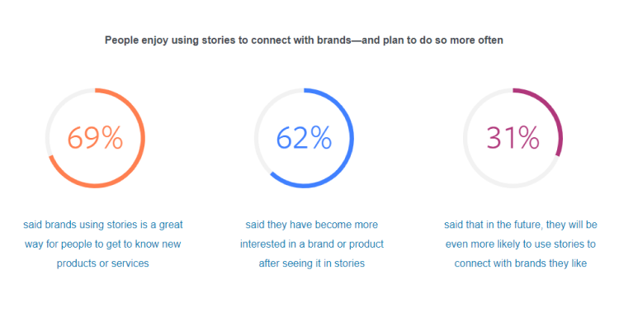Click text 'products or services'
The image size is (619, 313).
pos(102,263)
